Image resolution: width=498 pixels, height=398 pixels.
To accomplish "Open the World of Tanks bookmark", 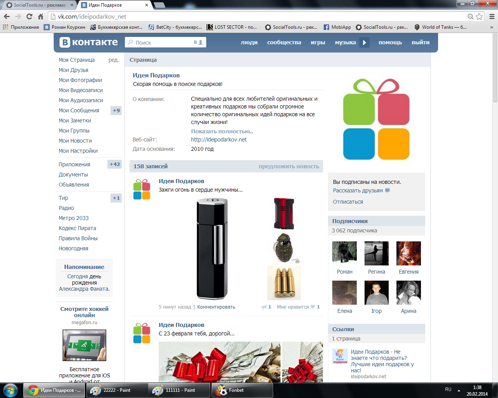I will 440,27.
